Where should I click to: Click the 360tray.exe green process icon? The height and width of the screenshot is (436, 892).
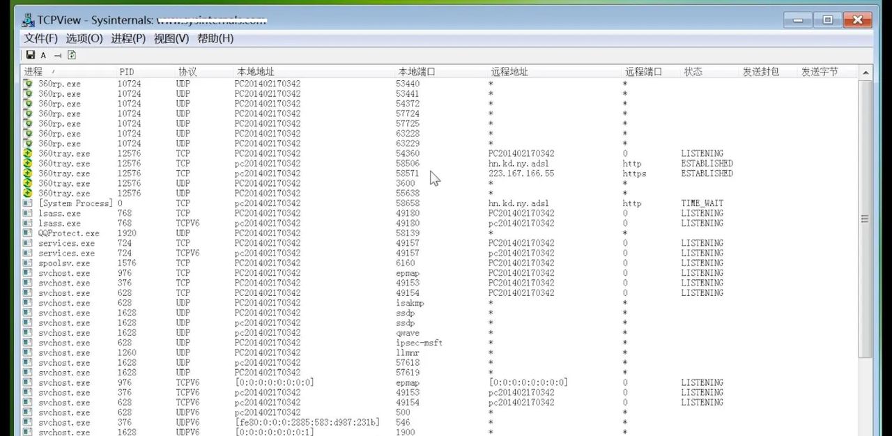(27, 153)
